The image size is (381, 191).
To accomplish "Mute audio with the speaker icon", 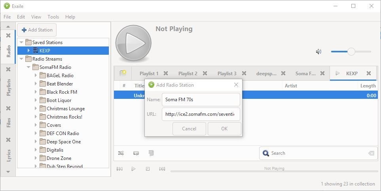I will (x=319, y=52).
